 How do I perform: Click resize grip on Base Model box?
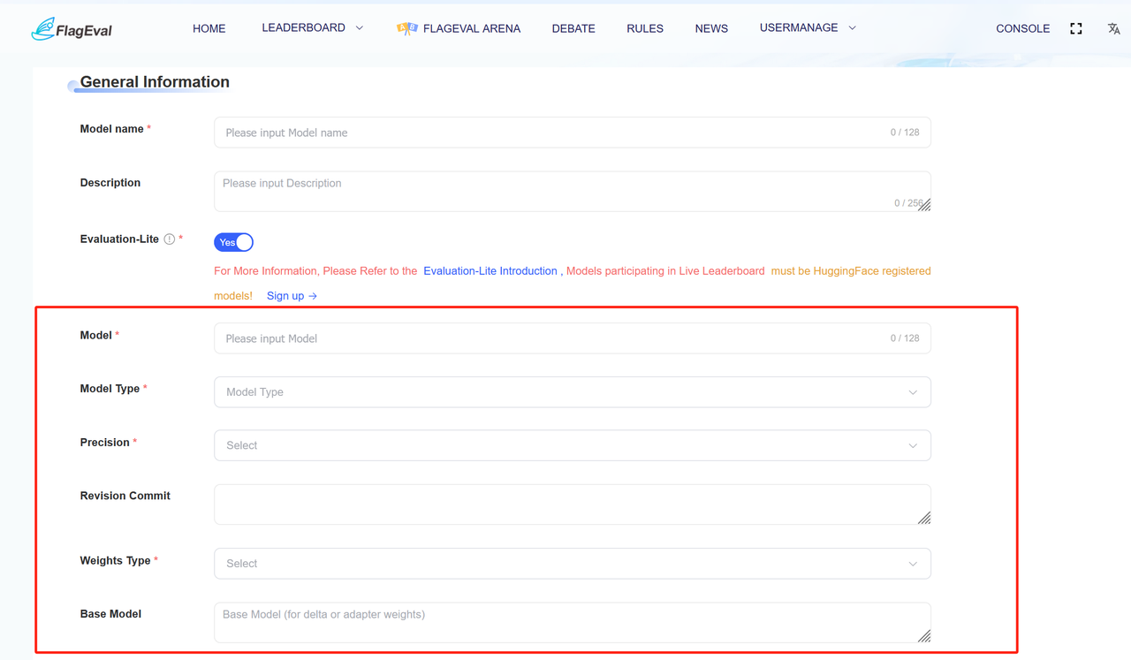click(924, 636)
